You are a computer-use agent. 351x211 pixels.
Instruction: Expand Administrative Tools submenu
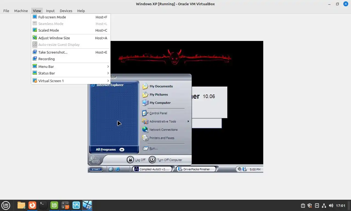(x=166, y=121)
